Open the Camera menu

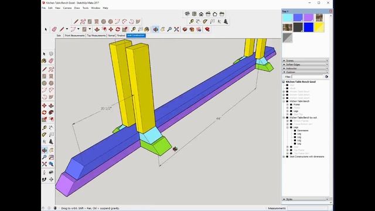(x=67, y=8)
